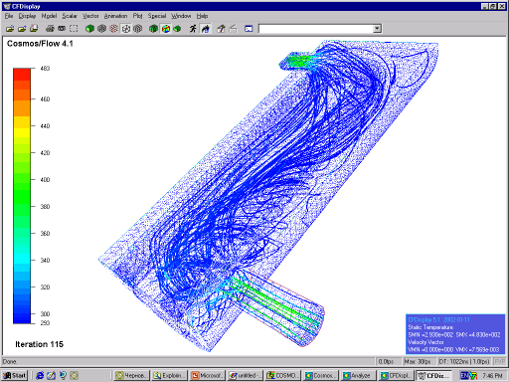Toggle the rainbow shaded results button

click(x=166, y=29)
